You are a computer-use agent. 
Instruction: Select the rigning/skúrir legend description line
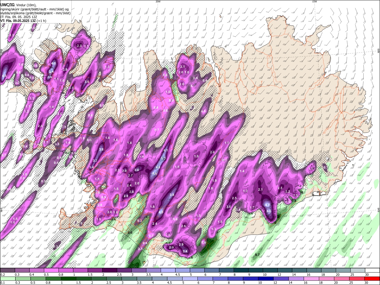34,9
